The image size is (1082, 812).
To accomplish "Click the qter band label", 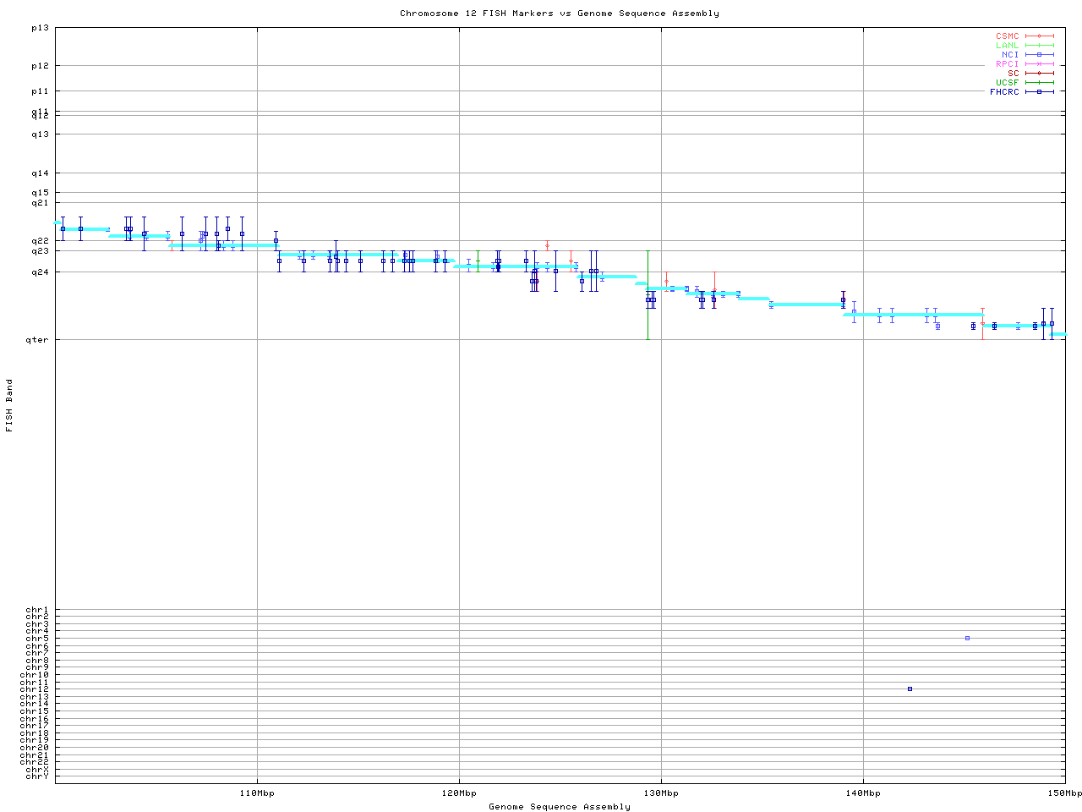I will 40,340.
